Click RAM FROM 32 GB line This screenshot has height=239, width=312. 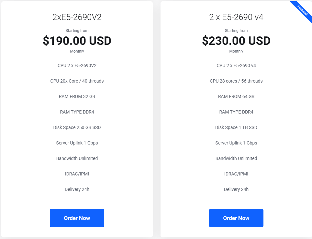click(x=77, y=96)
